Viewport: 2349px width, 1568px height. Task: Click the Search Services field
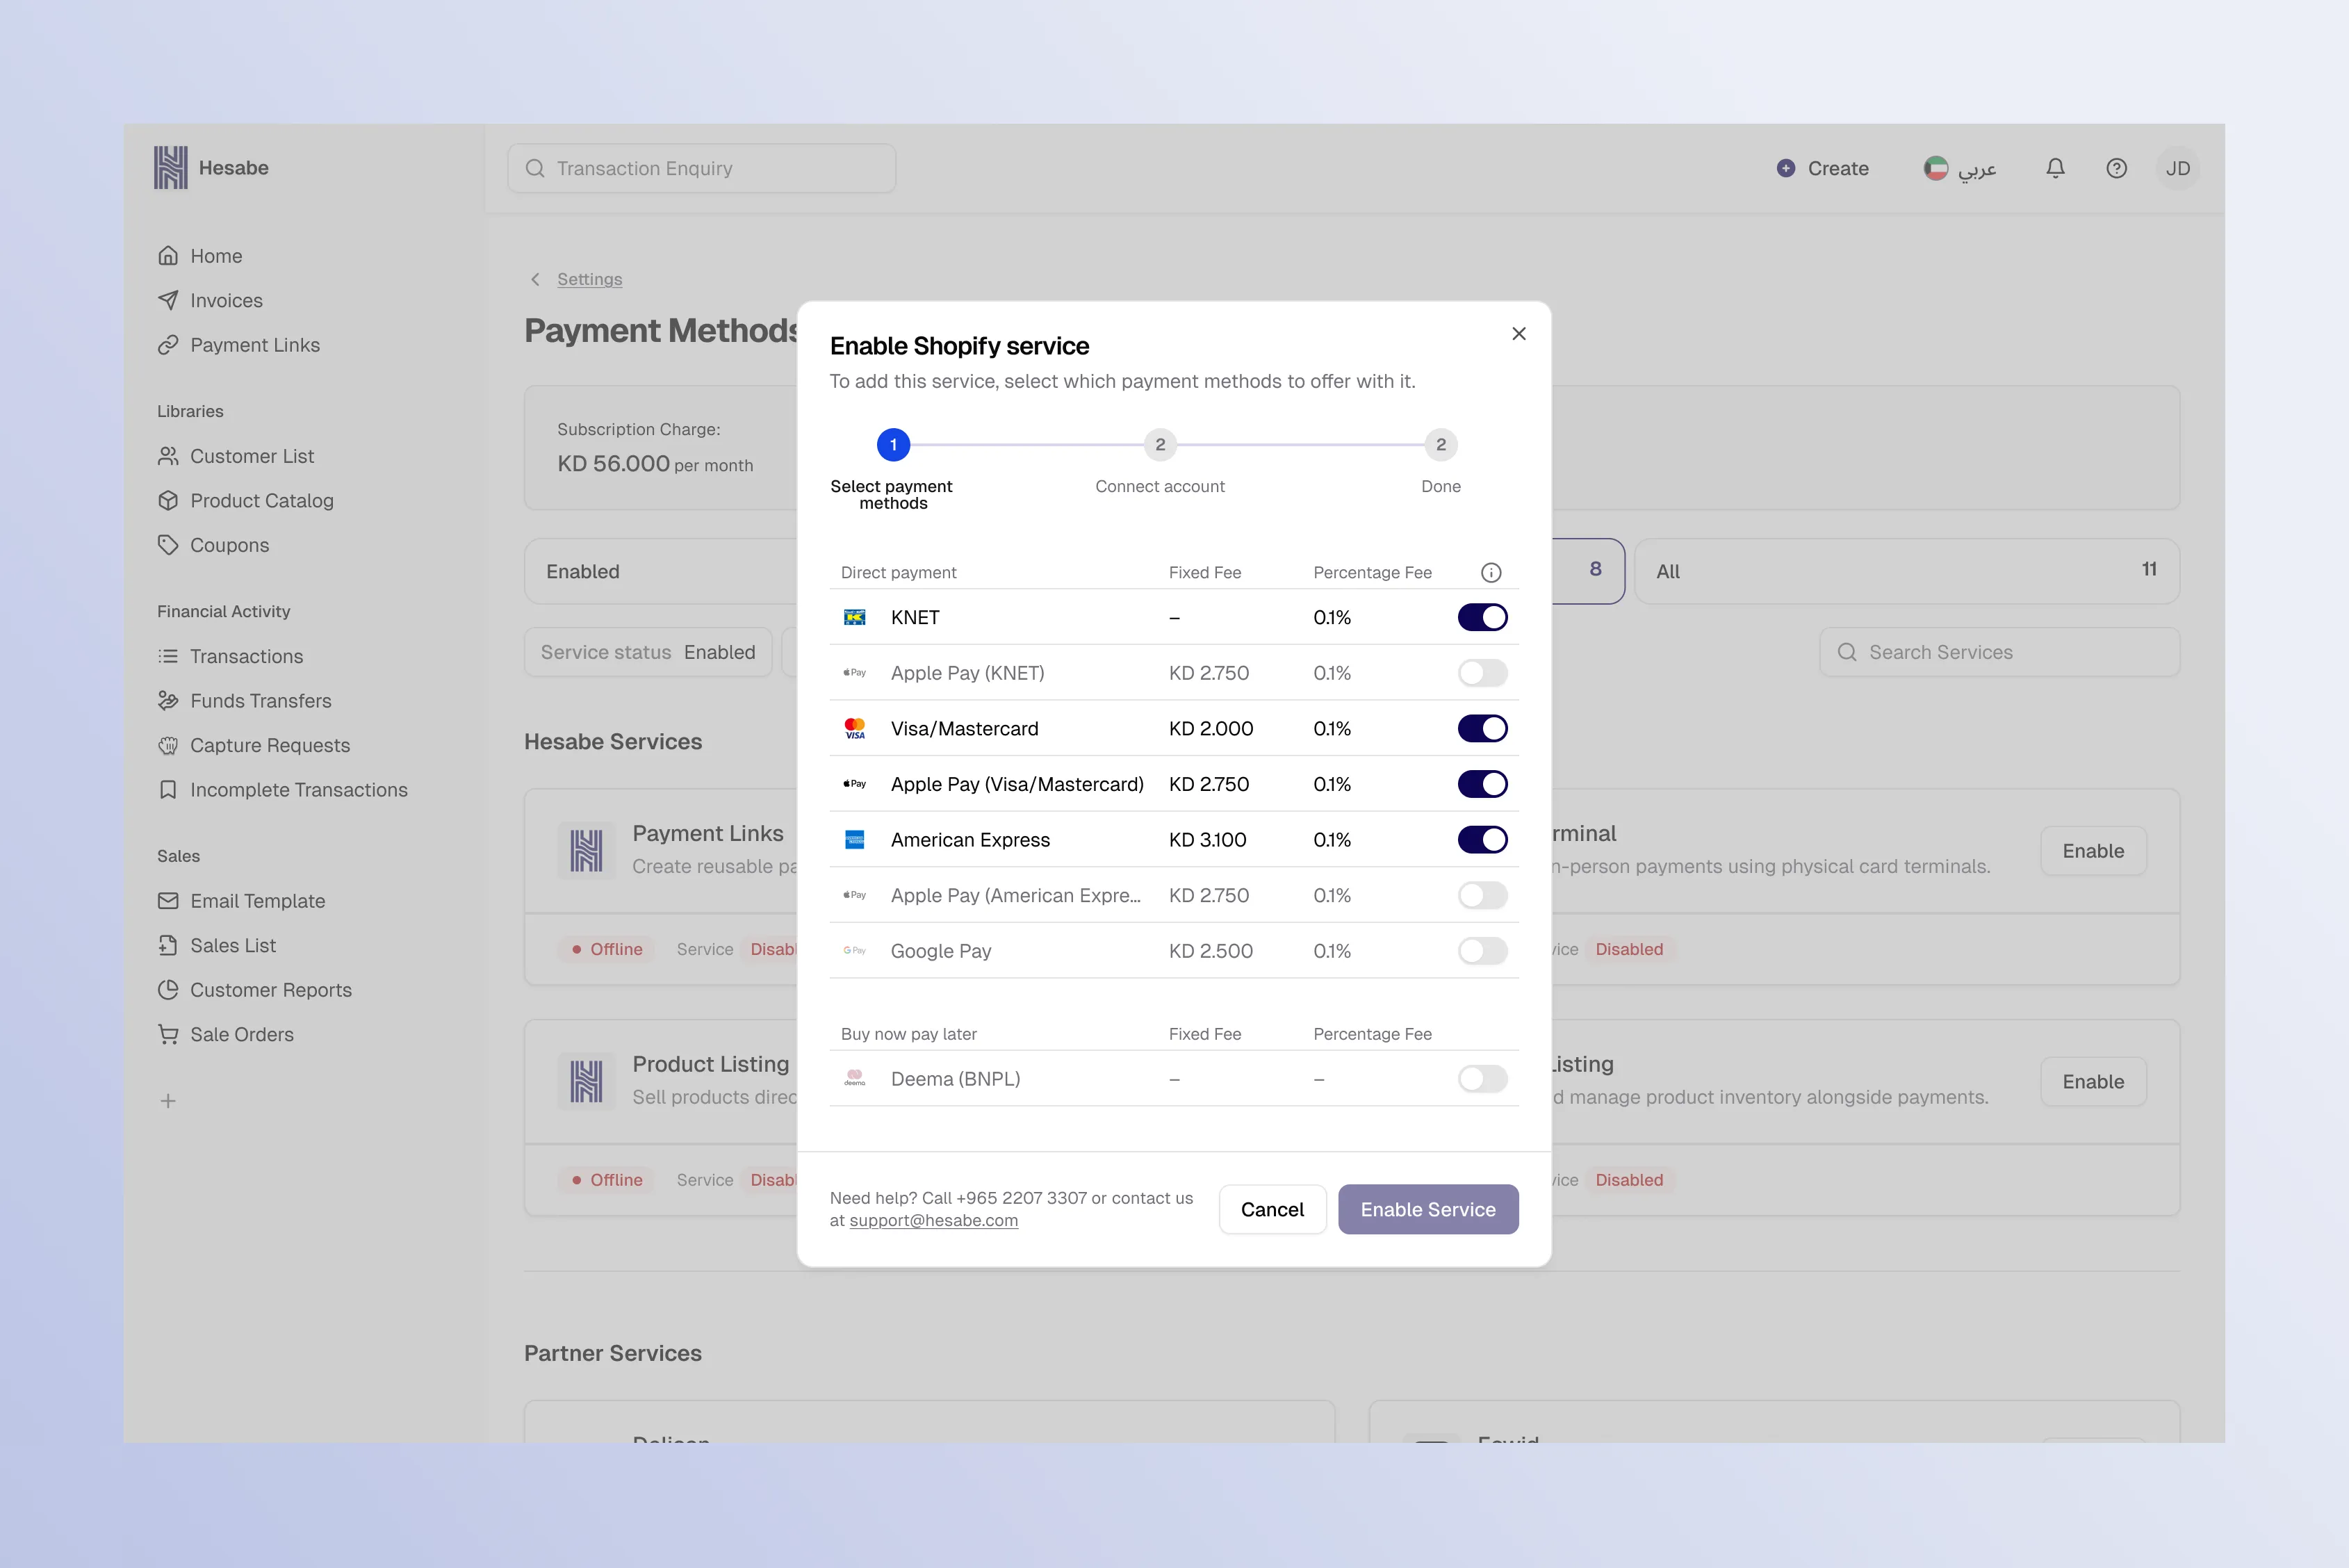pos(1999,652)
